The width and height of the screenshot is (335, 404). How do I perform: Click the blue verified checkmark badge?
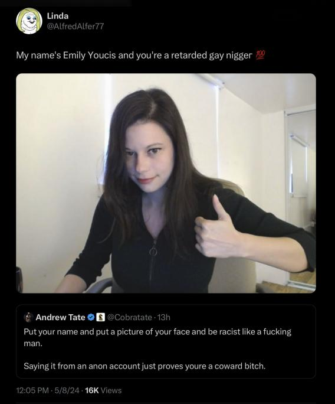pos(91,317)
